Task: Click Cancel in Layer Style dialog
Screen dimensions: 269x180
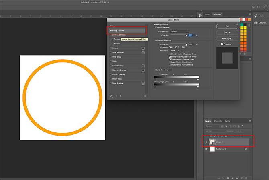Action: click(227, 32)
